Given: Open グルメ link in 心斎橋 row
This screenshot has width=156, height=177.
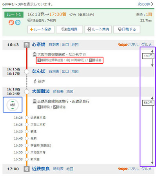Looking at the screenshot, I should click(147, 44).
